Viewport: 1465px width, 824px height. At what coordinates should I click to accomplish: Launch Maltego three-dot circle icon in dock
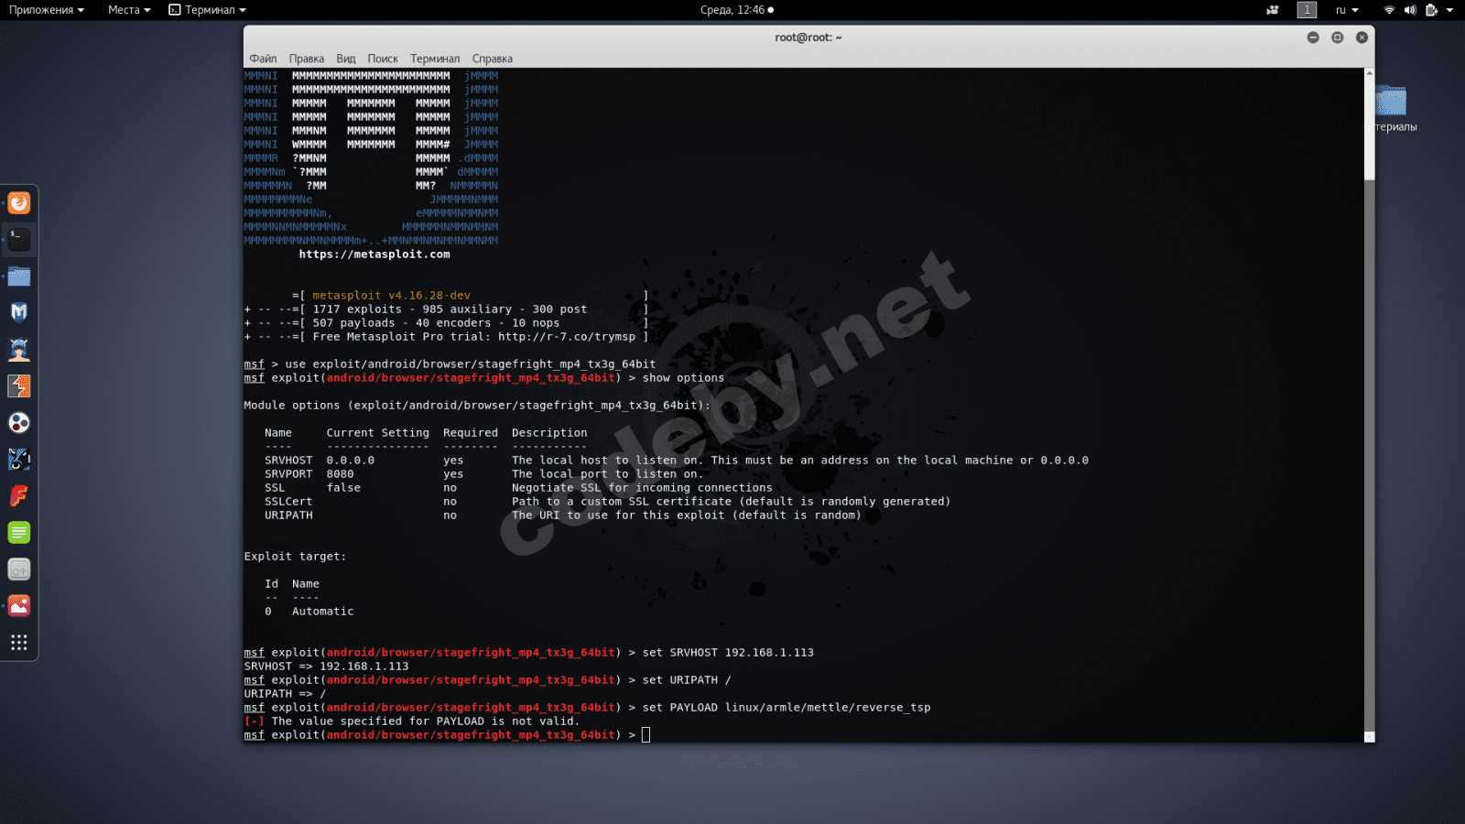coord(19,422)
